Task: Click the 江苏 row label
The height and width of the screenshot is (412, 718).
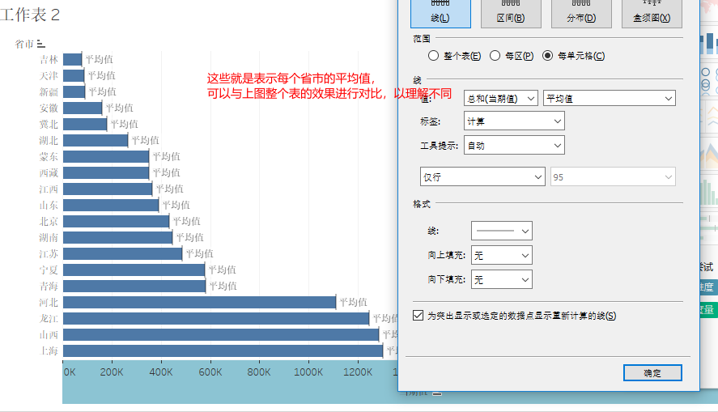Action: point(49,253)
